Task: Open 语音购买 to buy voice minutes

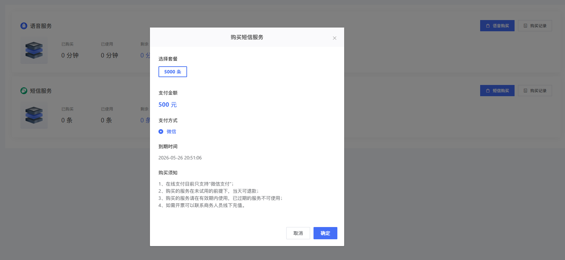Action: tap(497, 26)
